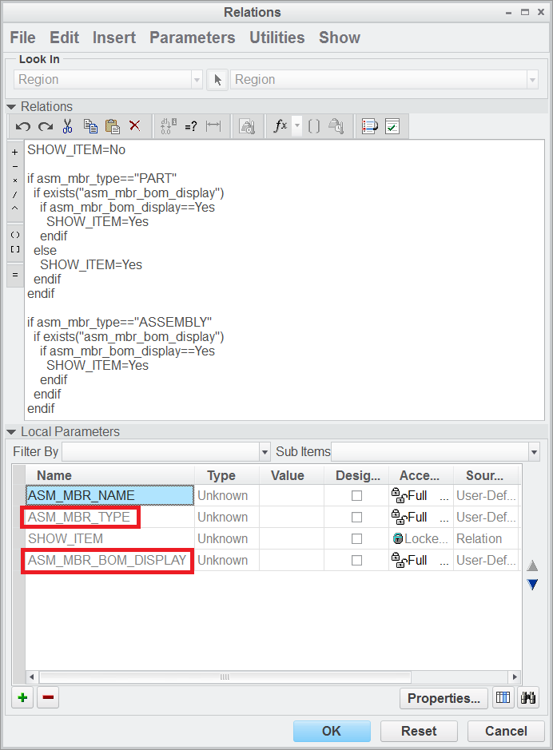Click the Undo icon in Relations toolbar
The height and width of the screenshot is (750, 553).
pyautogui.click(x=22, y=126)
